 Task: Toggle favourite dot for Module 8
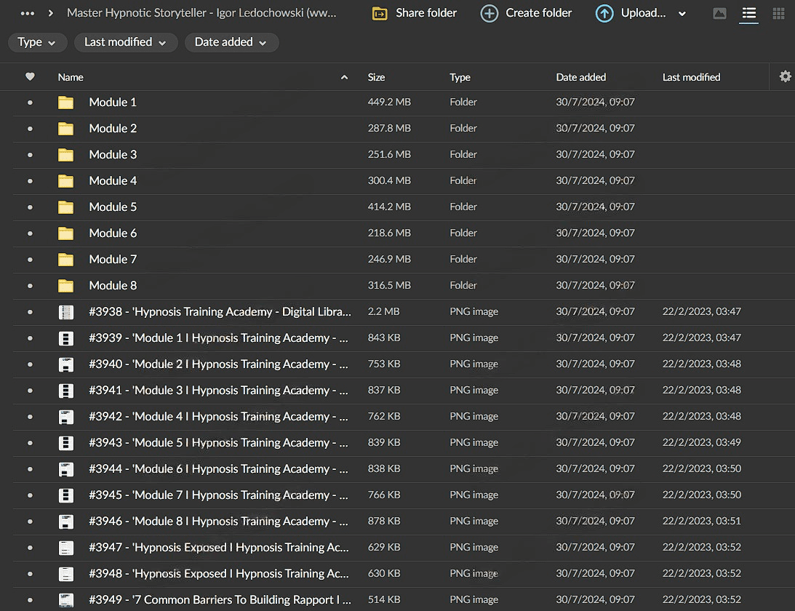click(30, 286)
